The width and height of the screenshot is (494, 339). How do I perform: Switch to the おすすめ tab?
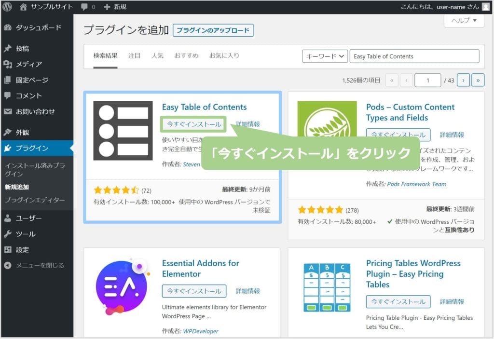click(186, 56)
